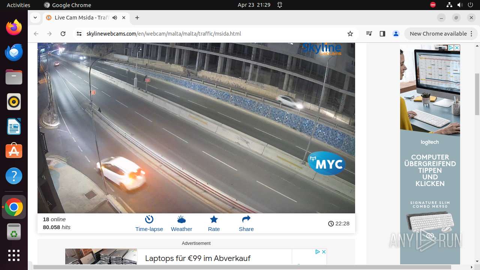The width and height of the screenshot is (480, 270).
Task: Open the power menu in top bar
Action: [x=470, y=5]
